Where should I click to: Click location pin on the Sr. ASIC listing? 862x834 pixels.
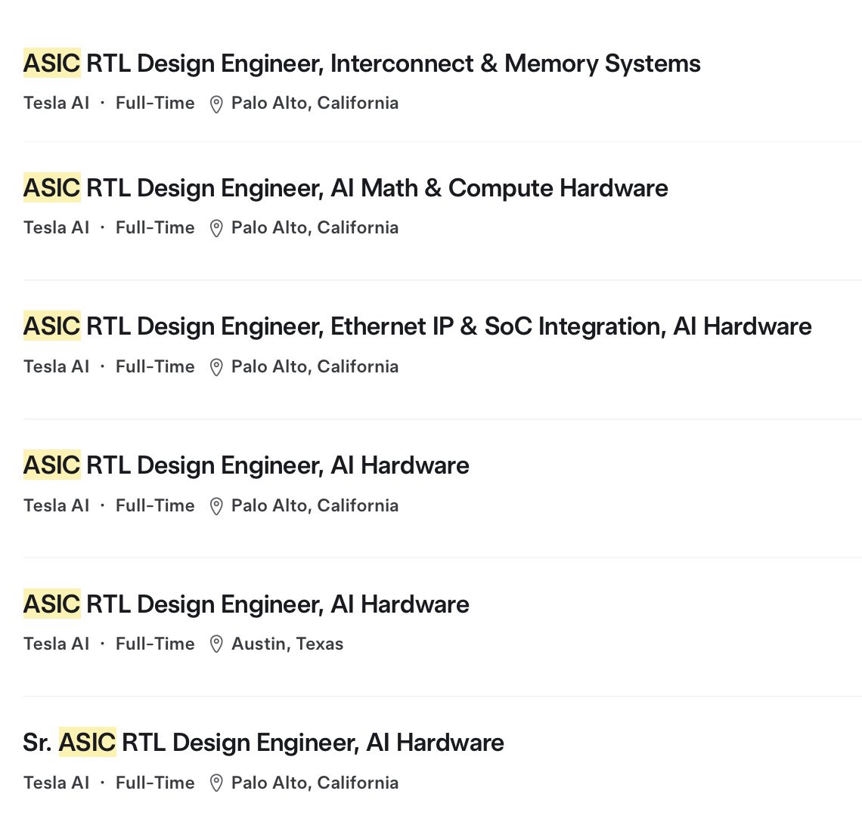[216, 783]
